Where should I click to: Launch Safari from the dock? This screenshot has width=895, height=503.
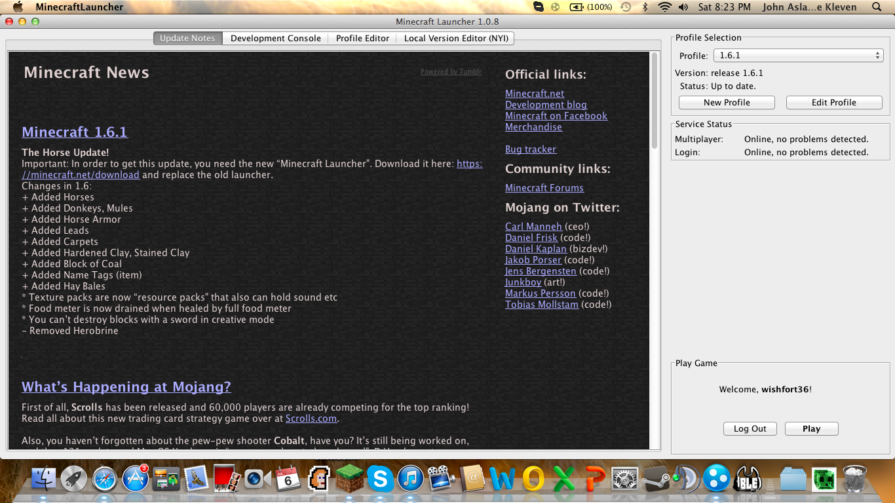105,478
